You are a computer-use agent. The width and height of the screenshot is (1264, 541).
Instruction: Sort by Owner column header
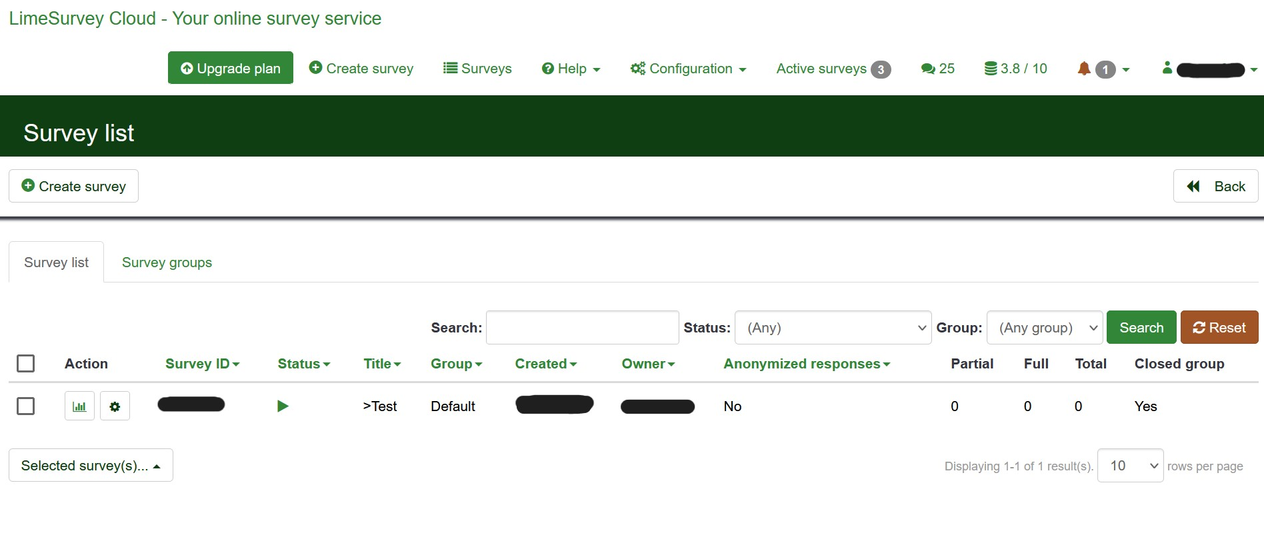pos(648,364)
